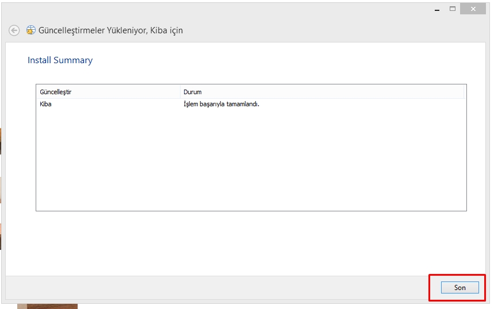Click the back arrow icon
Viewport: 494px width, 309px height.
(x=14, y=30)
